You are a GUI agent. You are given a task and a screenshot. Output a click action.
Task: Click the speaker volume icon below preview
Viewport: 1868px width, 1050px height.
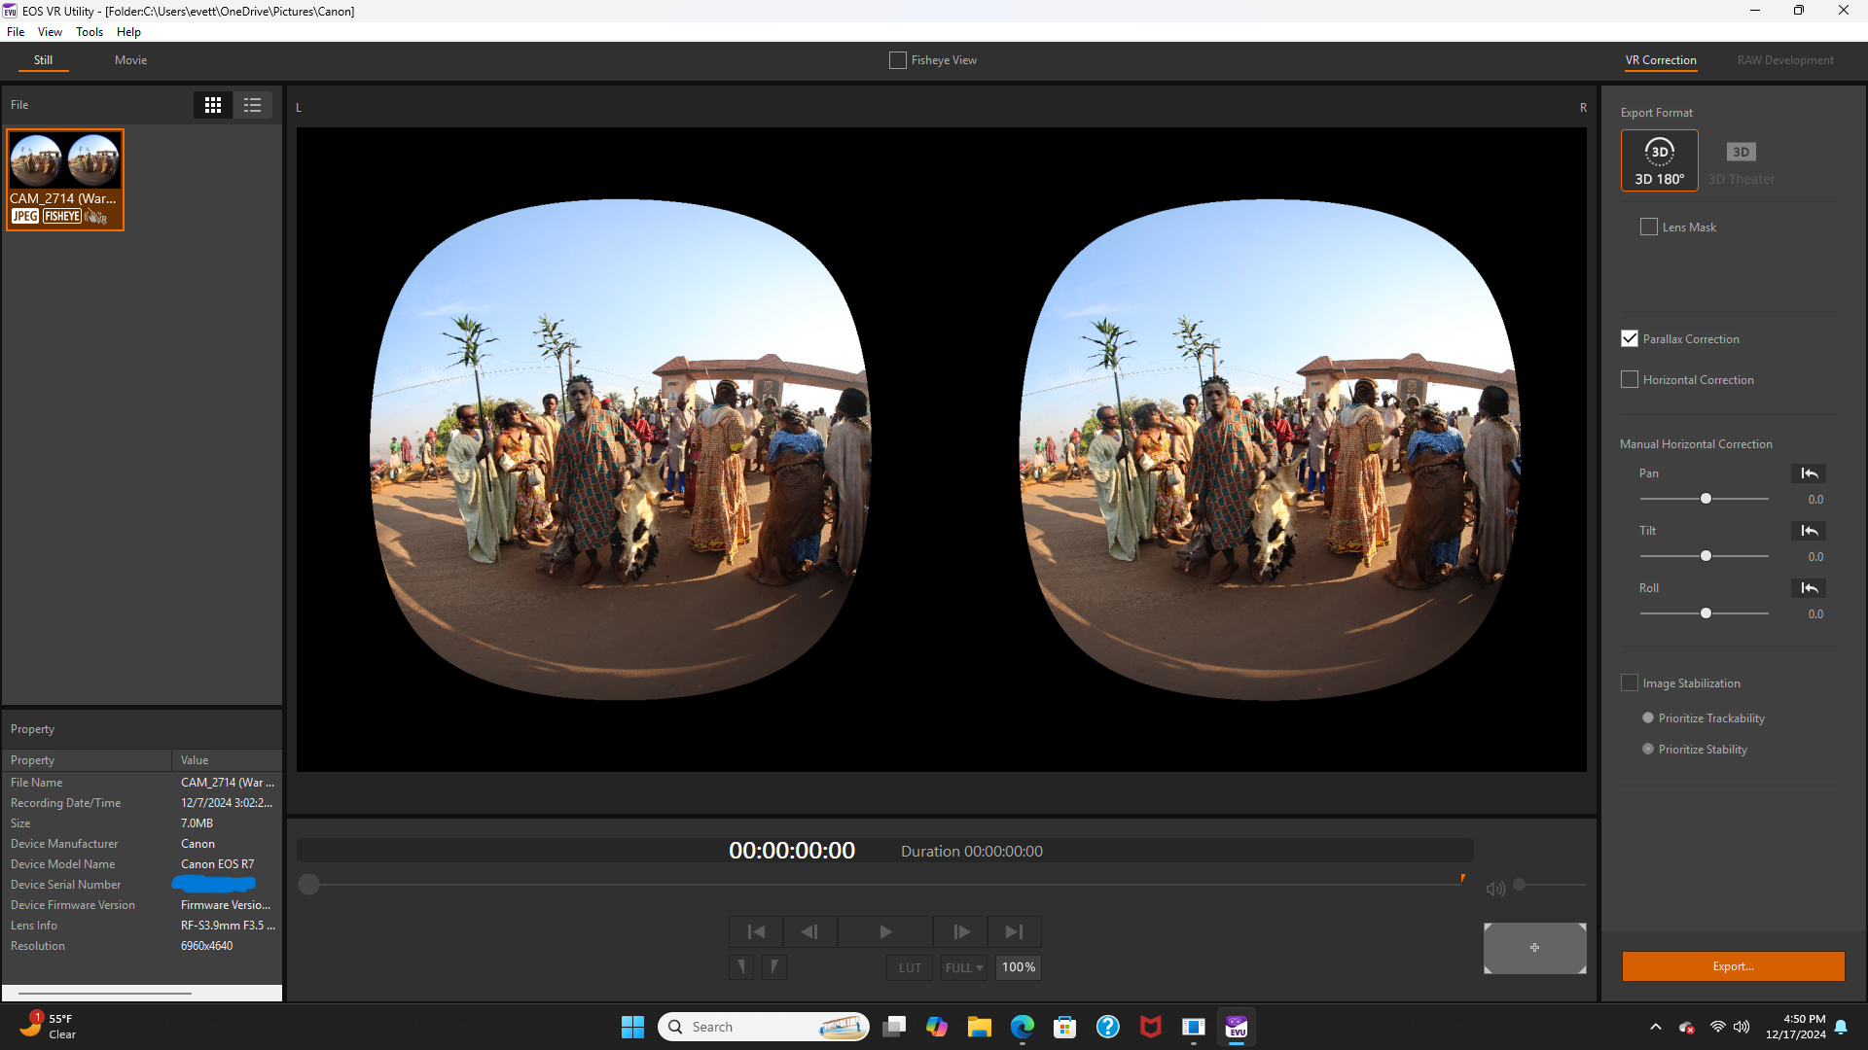[x=1494, y=888]
